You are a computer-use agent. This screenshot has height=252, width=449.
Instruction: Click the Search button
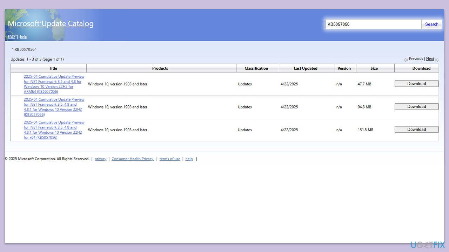(x=431, y=24)
